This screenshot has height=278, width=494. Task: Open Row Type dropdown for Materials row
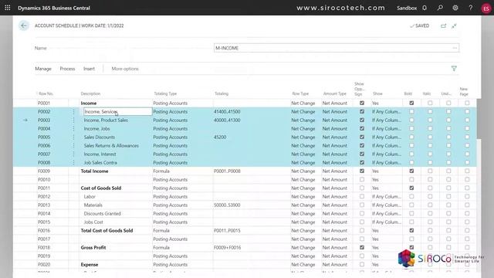(x=306, y=205)
